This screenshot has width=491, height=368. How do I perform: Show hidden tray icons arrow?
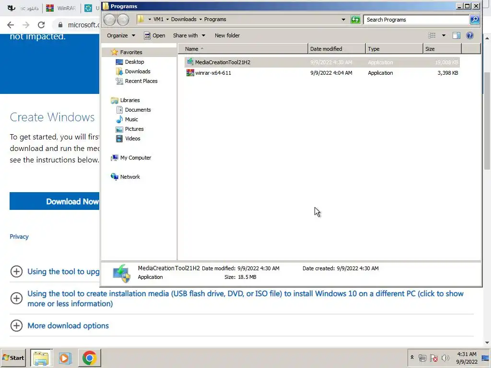(412, 357)
